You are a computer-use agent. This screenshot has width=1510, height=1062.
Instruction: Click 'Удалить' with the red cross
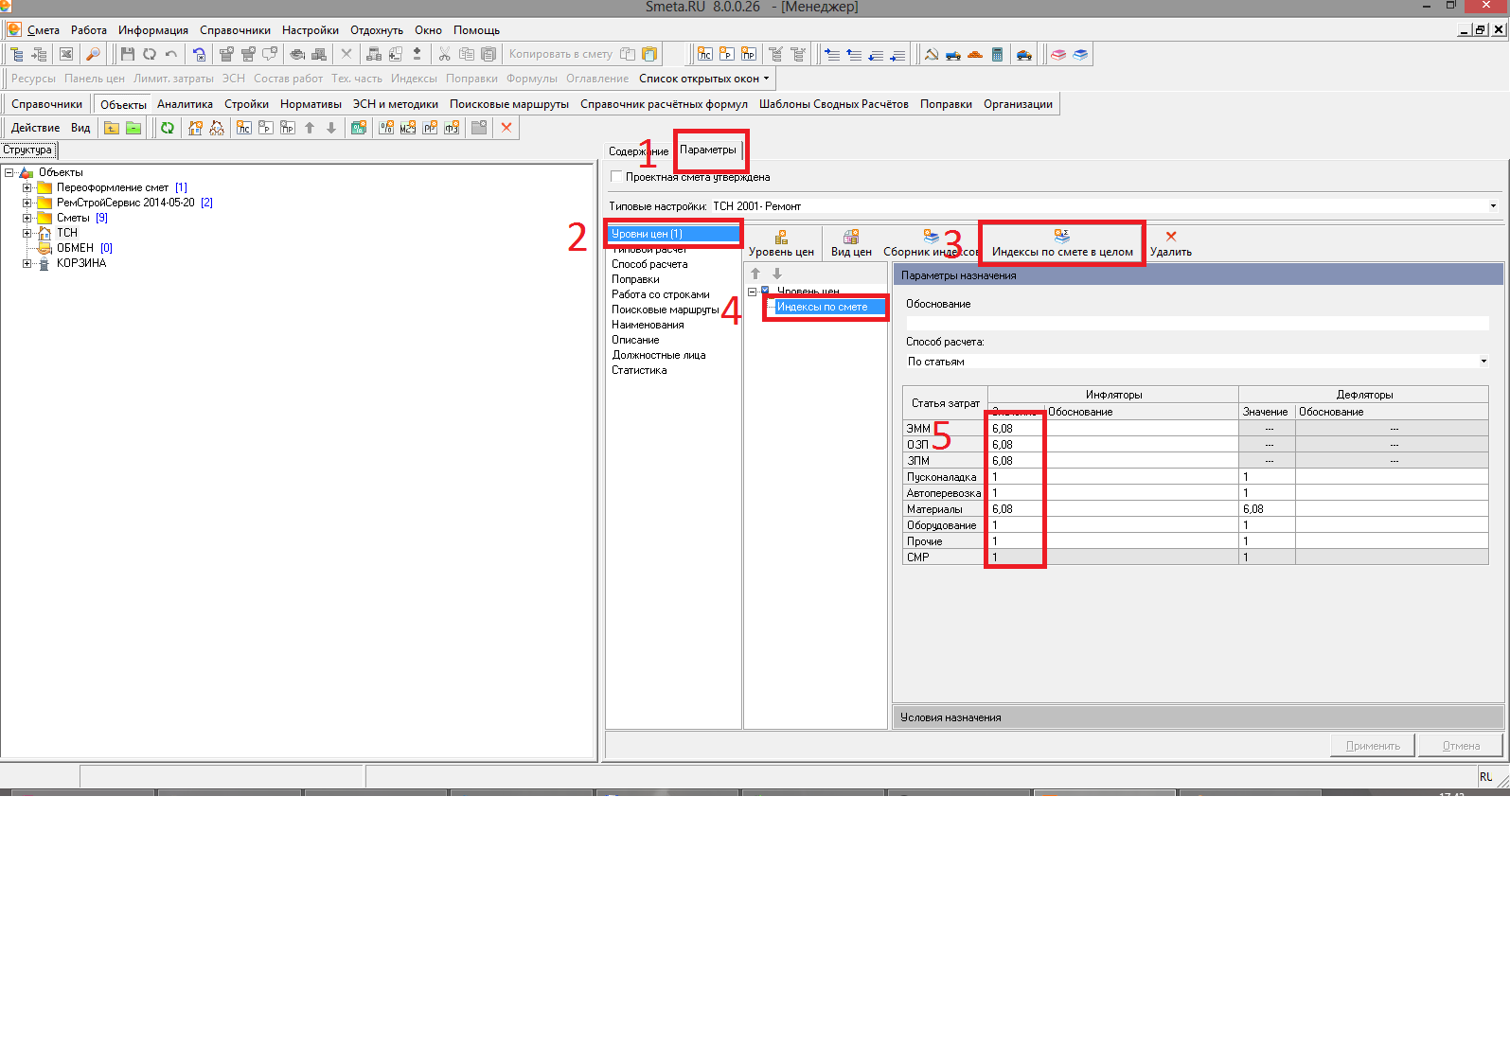[x=1171, y=242]
